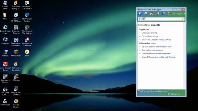
Task: Select the Network desktop icon
Action: click(5, 53)
